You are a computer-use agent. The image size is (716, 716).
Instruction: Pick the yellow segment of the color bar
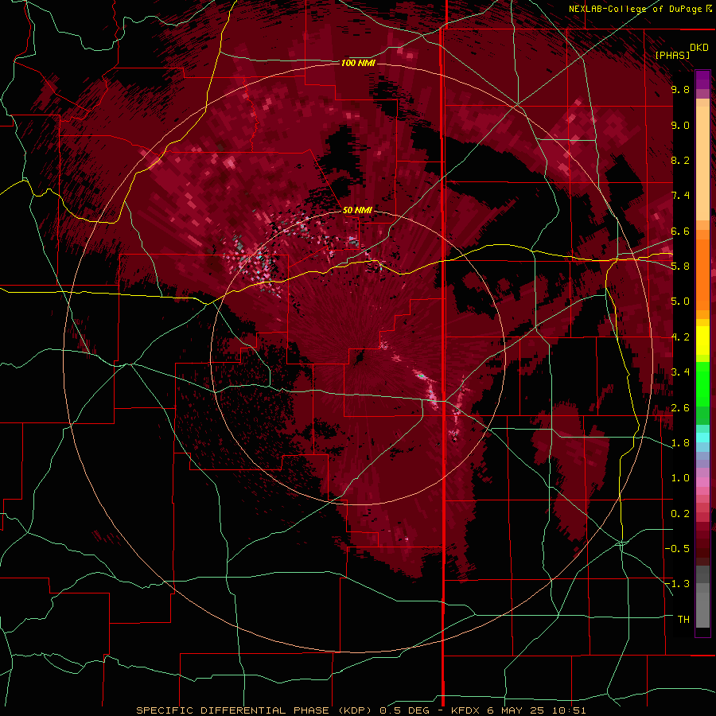pyautogui.click(x=702, y=340)
